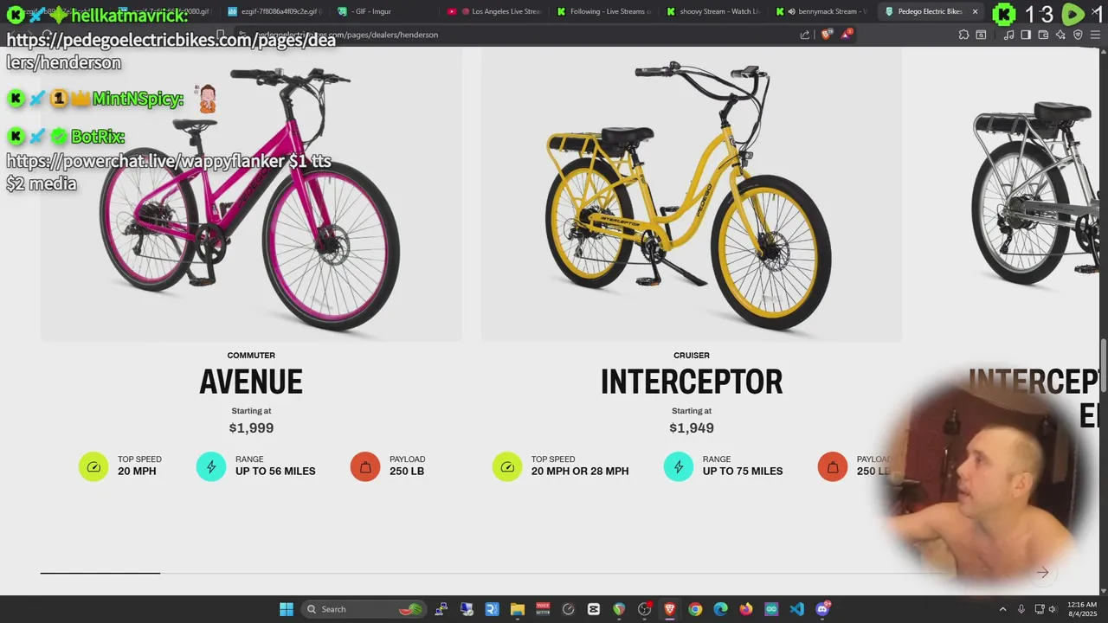Screen dimensions: 1108x623
Task: Open the Brave Wallet icon
Action: [x=1043, y=35]
